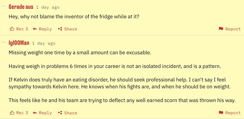Open the Gerade aus user profile
Viewport: 244px width, 119px height.
(21, 7)
